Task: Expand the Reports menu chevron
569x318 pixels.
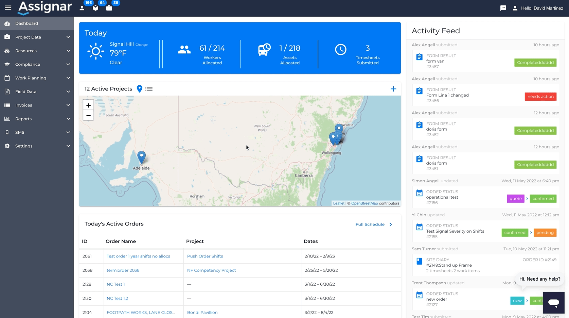Action: (68, 119)
